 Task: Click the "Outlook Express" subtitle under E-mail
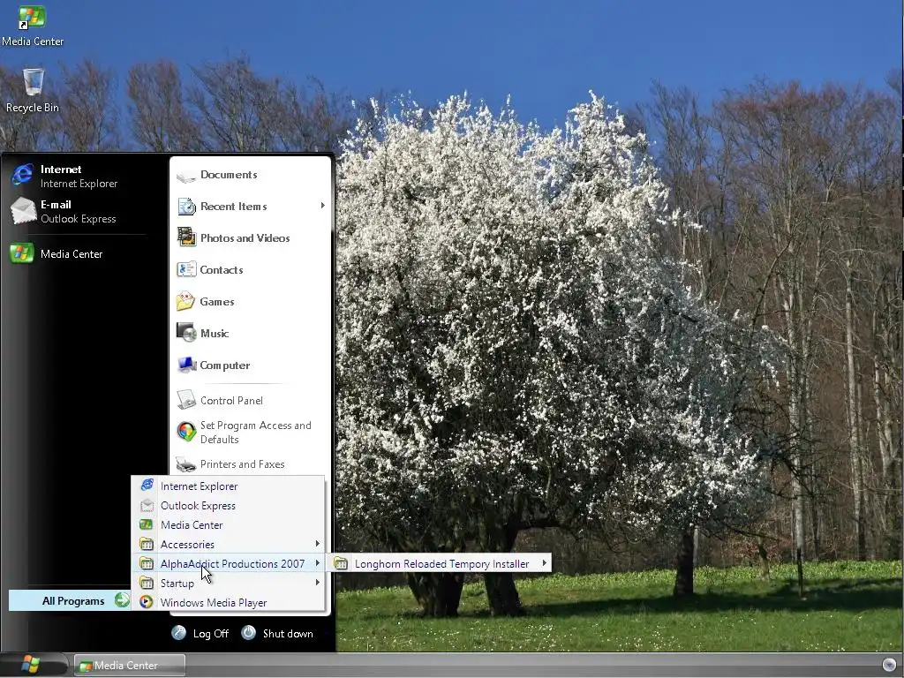(79, 219)
